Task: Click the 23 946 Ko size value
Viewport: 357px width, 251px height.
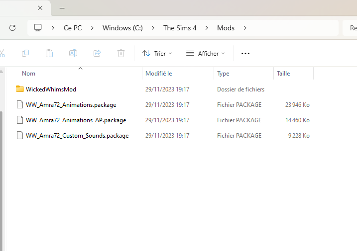Action: (297, 105)
